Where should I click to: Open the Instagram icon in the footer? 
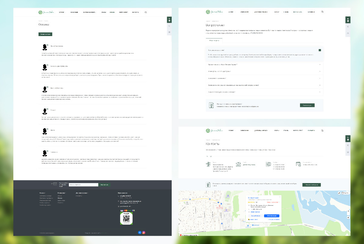[144, 232]
